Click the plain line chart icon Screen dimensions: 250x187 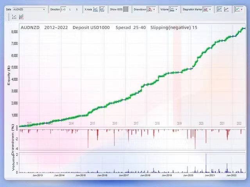pos(226,9)
